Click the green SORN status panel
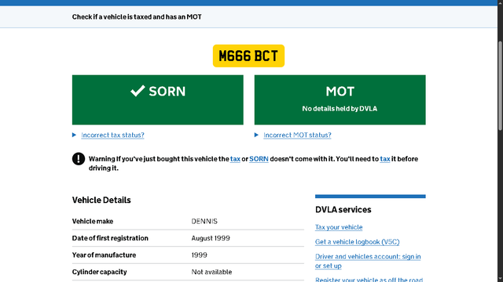This screenshot has width=503, height=282. (157, 99)
